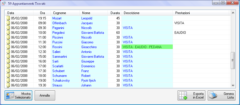Click the 17:30 time cell
The width and height of the screenshot is (240, 105).
coord(42,71)
